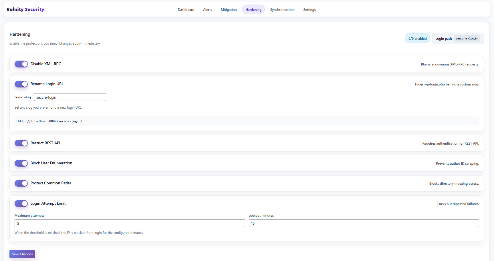Click the 'Maximum attempts' label
Viewport: 494px width, 261px height.
(x=29, y=216)
